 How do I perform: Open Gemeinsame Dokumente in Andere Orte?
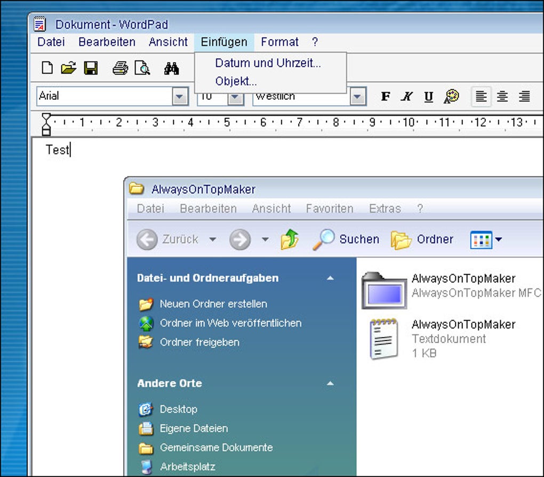coord(216,448)
